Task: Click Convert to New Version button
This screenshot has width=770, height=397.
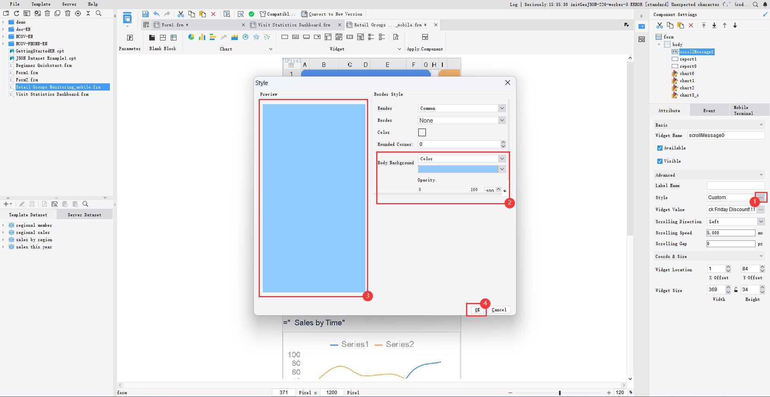Action: 332,14
